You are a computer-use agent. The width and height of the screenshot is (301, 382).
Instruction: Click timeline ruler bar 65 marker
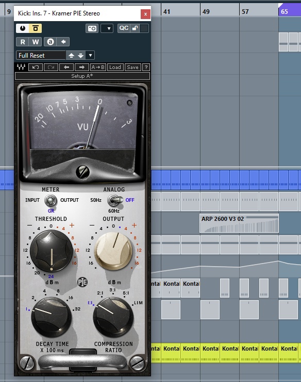pos(285,11)
